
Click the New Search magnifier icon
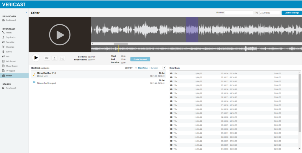3,88
